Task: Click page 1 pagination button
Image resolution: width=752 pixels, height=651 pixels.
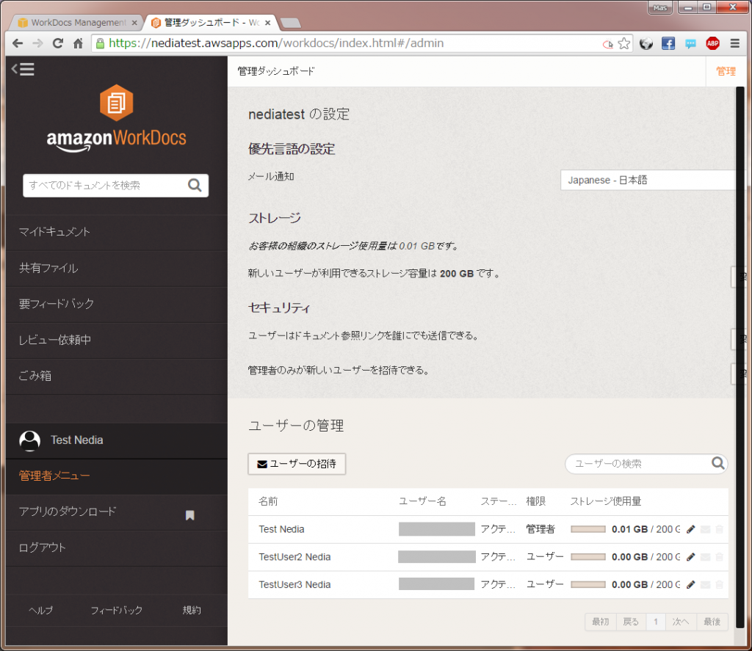Action: 655,622
